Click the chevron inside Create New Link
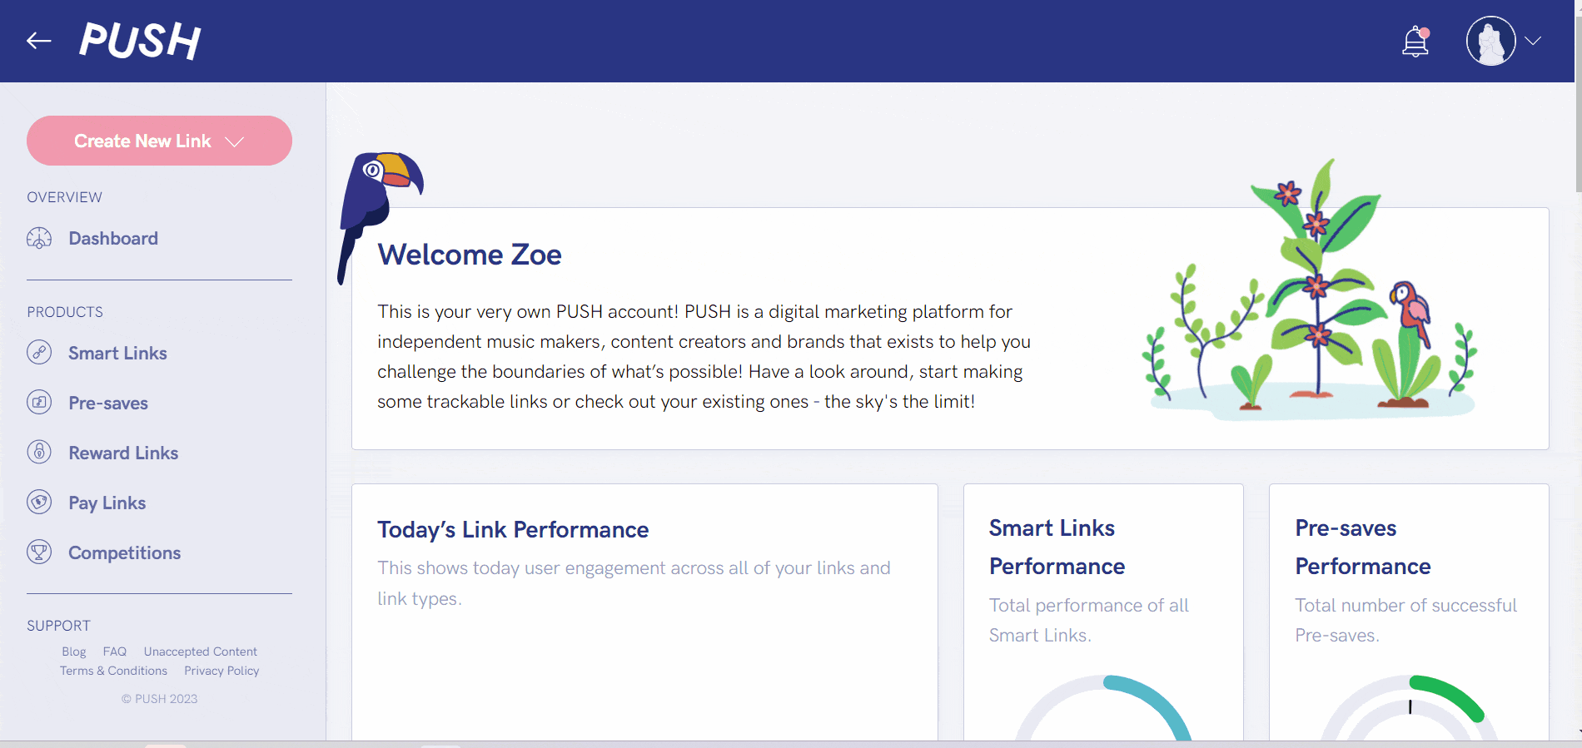The width and height of the screenshot is (1582, 748). pos(235,142)
